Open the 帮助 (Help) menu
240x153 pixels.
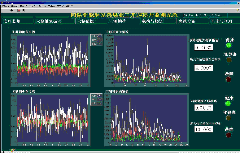(70, 6)
